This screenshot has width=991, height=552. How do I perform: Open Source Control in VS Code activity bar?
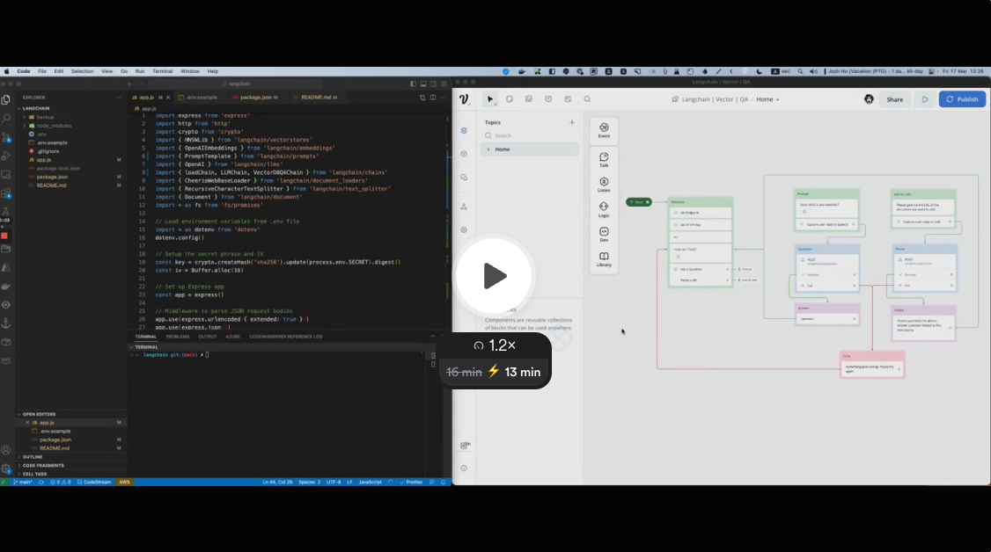click(x=6, y=138)
